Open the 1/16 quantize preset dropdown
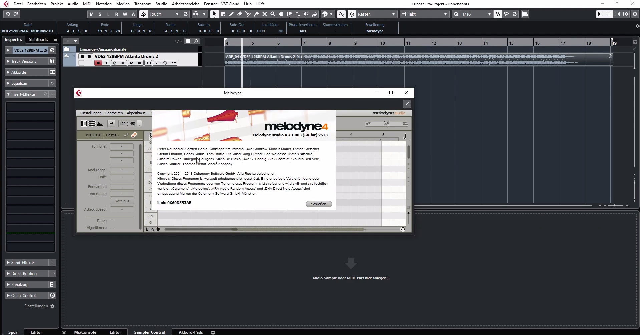 click(476, 14)
